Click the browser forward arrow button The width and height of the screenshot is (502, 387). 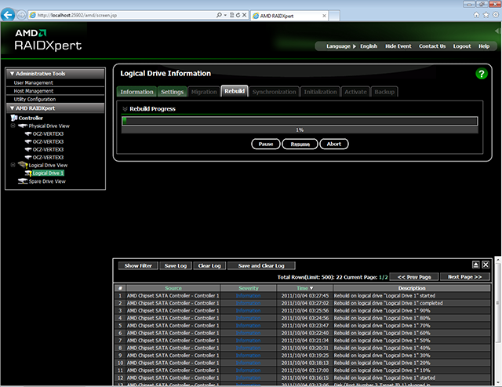(21, 15)
